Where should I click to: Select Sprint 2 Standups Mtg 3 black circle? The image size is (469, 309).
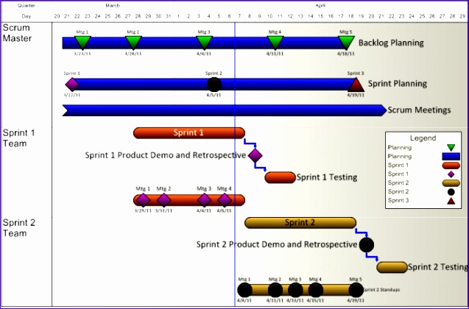click(295, 290)
